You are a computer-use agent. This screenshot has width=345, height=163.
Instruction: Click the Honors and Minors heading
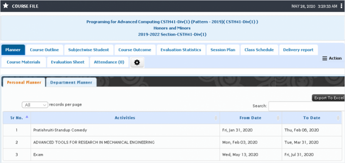172,28
